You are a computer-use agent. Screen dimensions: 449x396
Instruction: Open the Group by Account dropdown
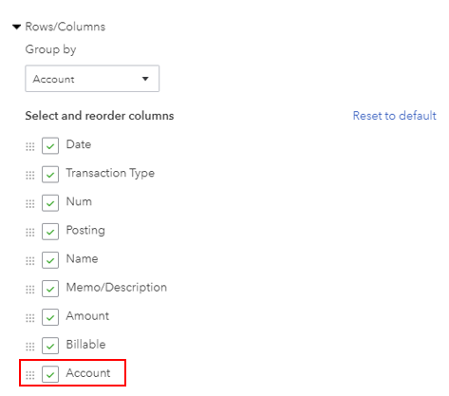(92, 79)
